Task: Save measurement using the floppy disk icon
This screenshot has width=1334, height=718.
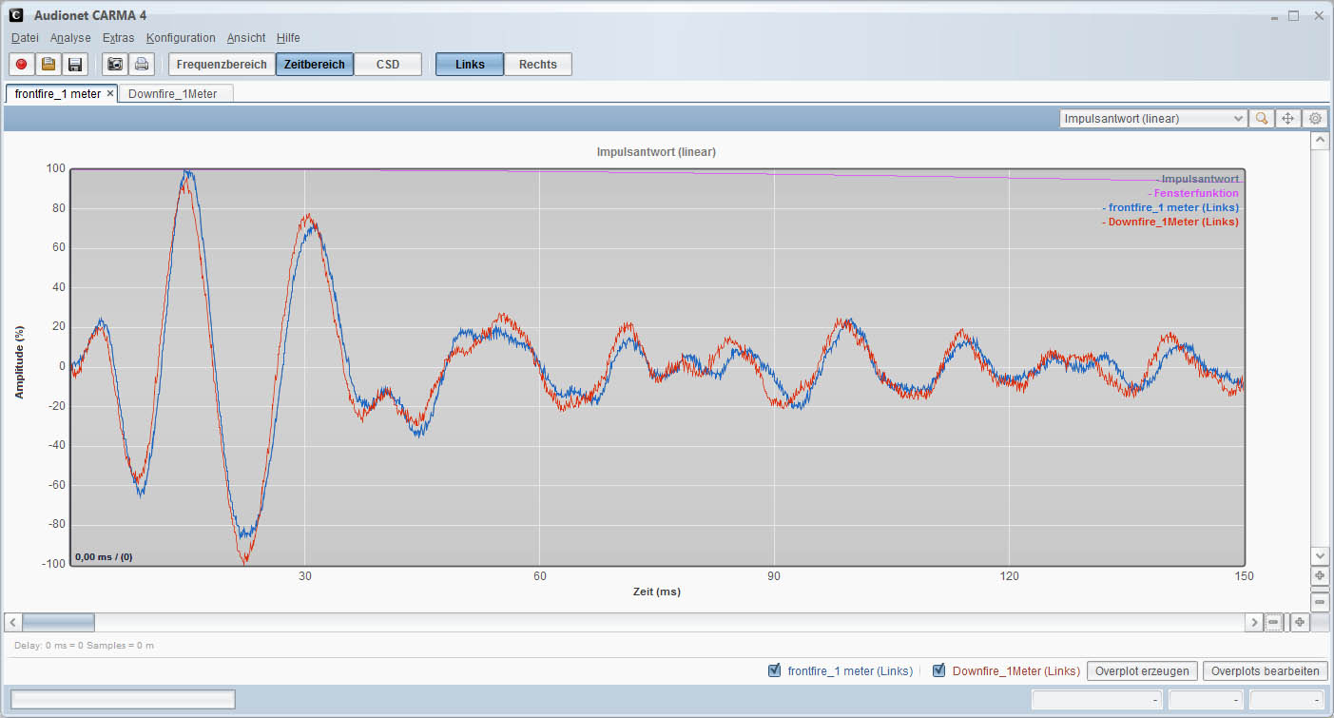Action: [75, 65]
